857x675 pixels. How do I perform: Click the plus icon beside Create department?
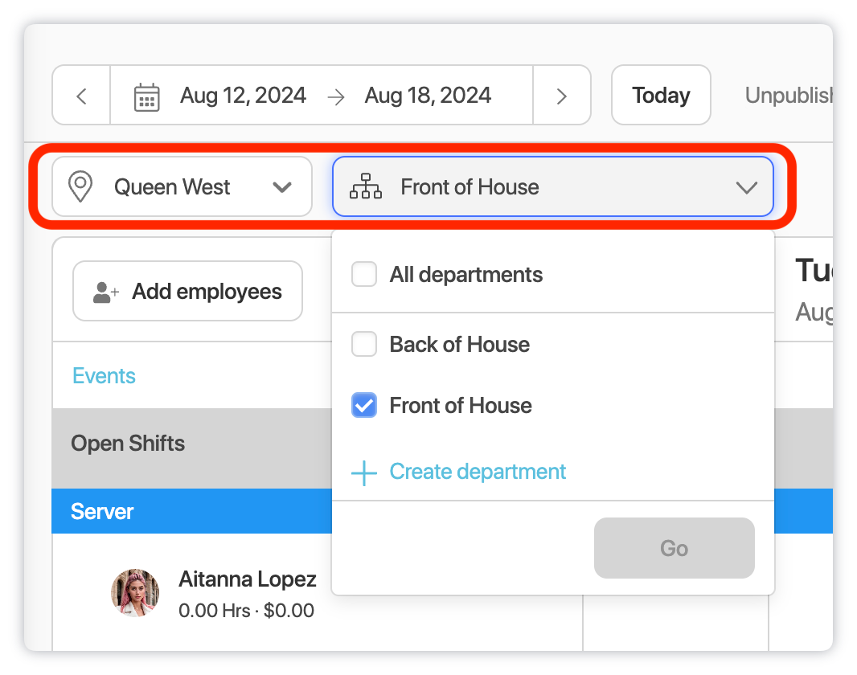tap(364, 472)
